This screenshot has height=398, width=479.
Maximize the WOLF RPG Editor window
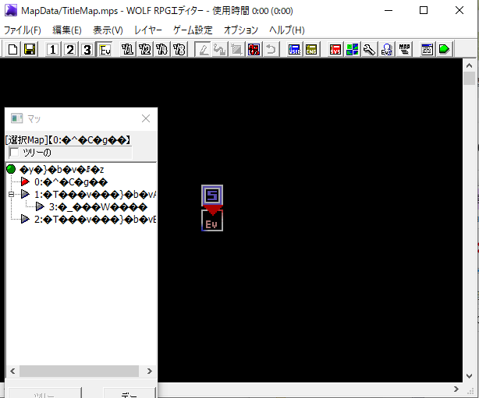(x=424, y=10)
